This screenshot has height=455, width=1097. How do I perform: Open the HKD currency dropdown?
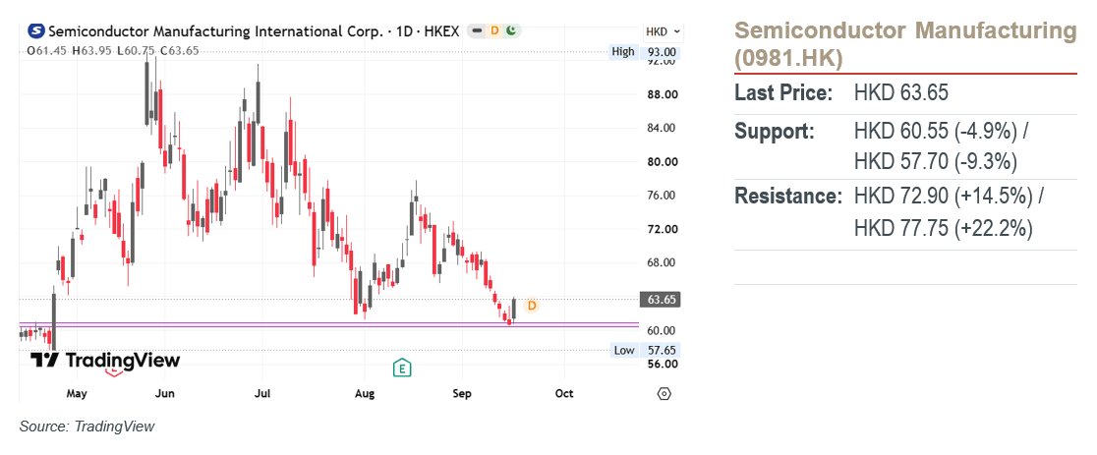click(x=664, y=31)
